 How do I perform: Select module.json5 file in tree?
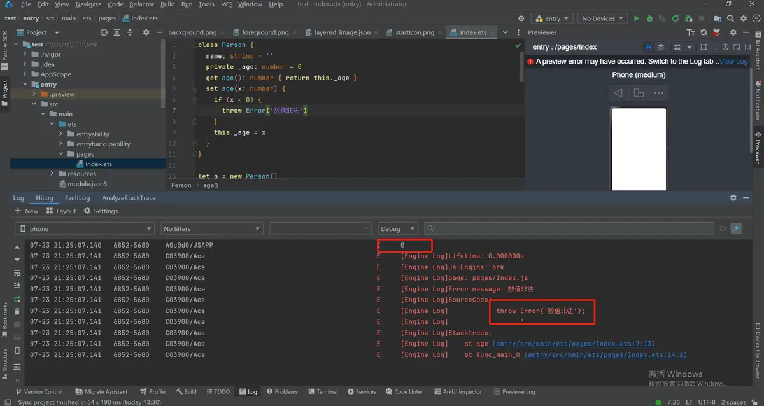[87, 184]
